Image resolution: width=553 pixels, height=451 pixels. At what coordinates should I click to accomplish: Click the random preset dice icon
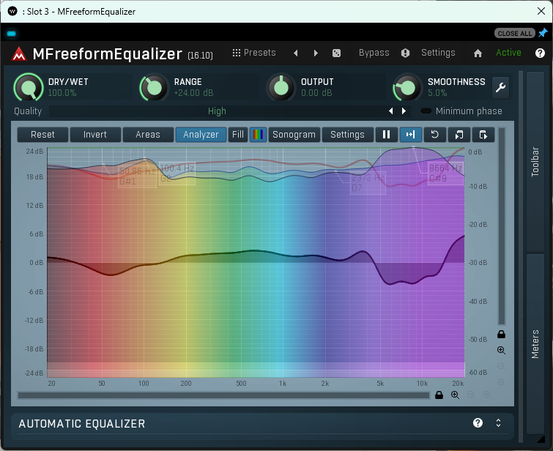pyautogui.click(x=336, y=53)
